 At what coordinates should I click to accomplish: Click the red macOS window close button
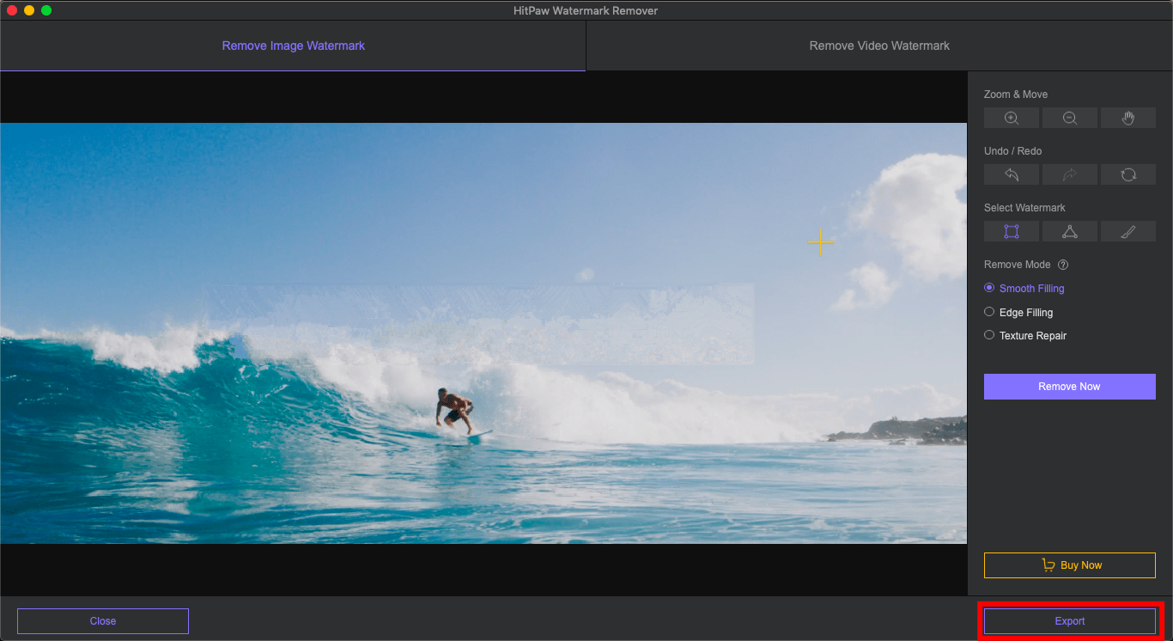tap(12, 10)
